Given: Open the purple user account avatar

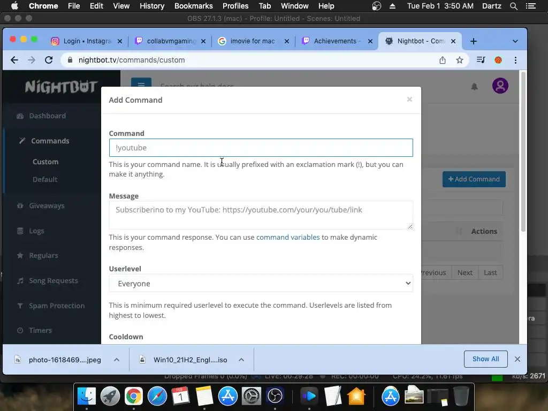Looking at the screenshot, I should [x=500, y=86].
